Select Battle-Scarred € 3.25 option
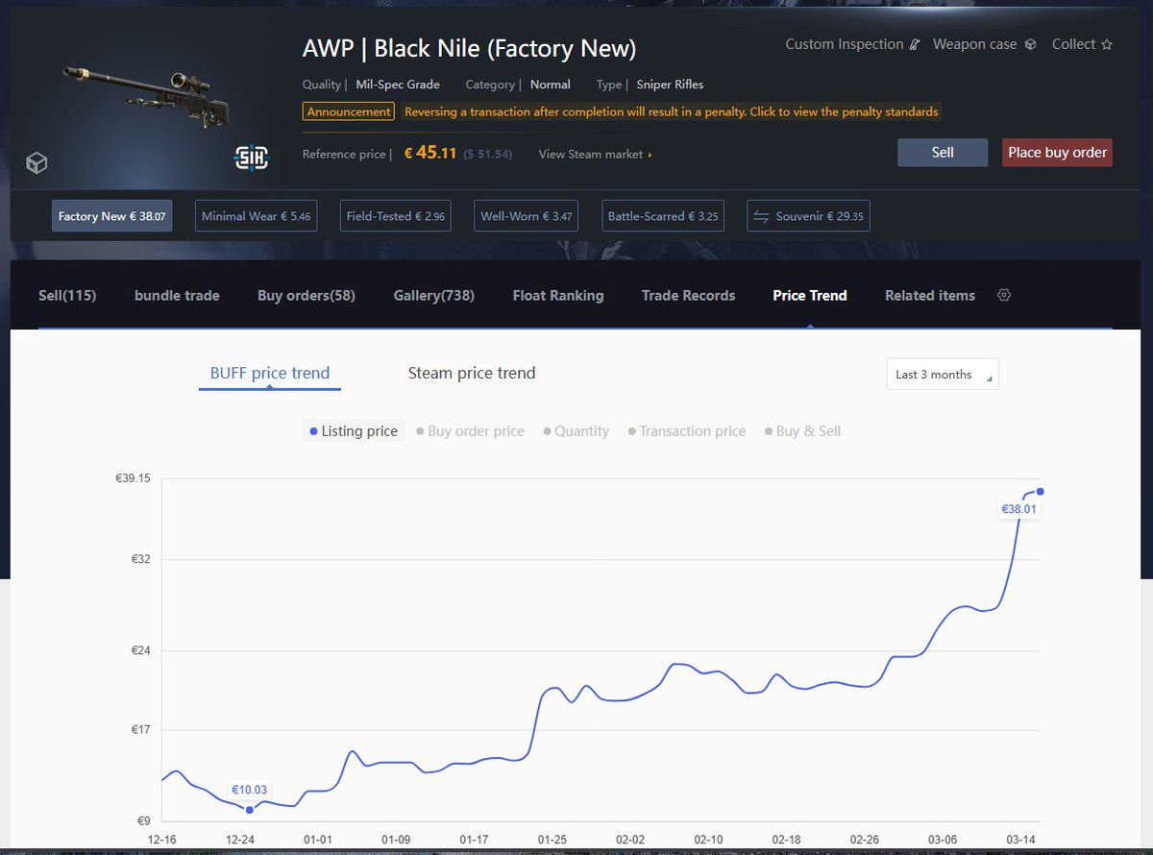The width and height of the screenshot is (1153, 855). (x=663, y=216)
